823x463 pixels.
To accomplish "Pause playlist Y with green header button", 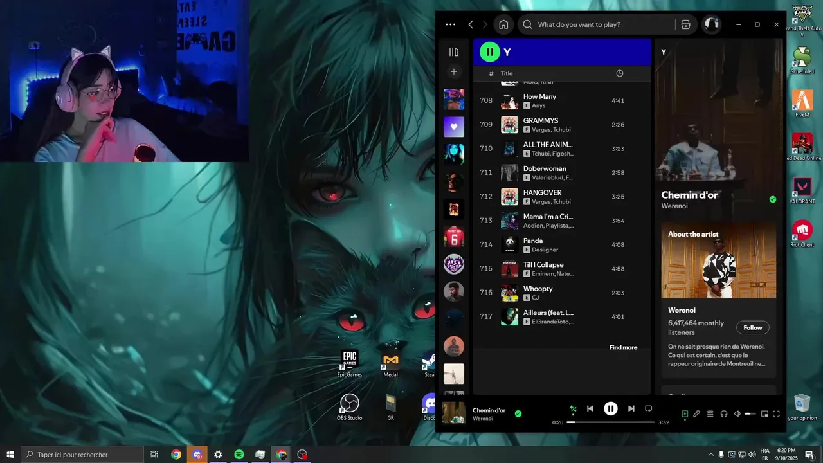I will [x=490, y=52].
